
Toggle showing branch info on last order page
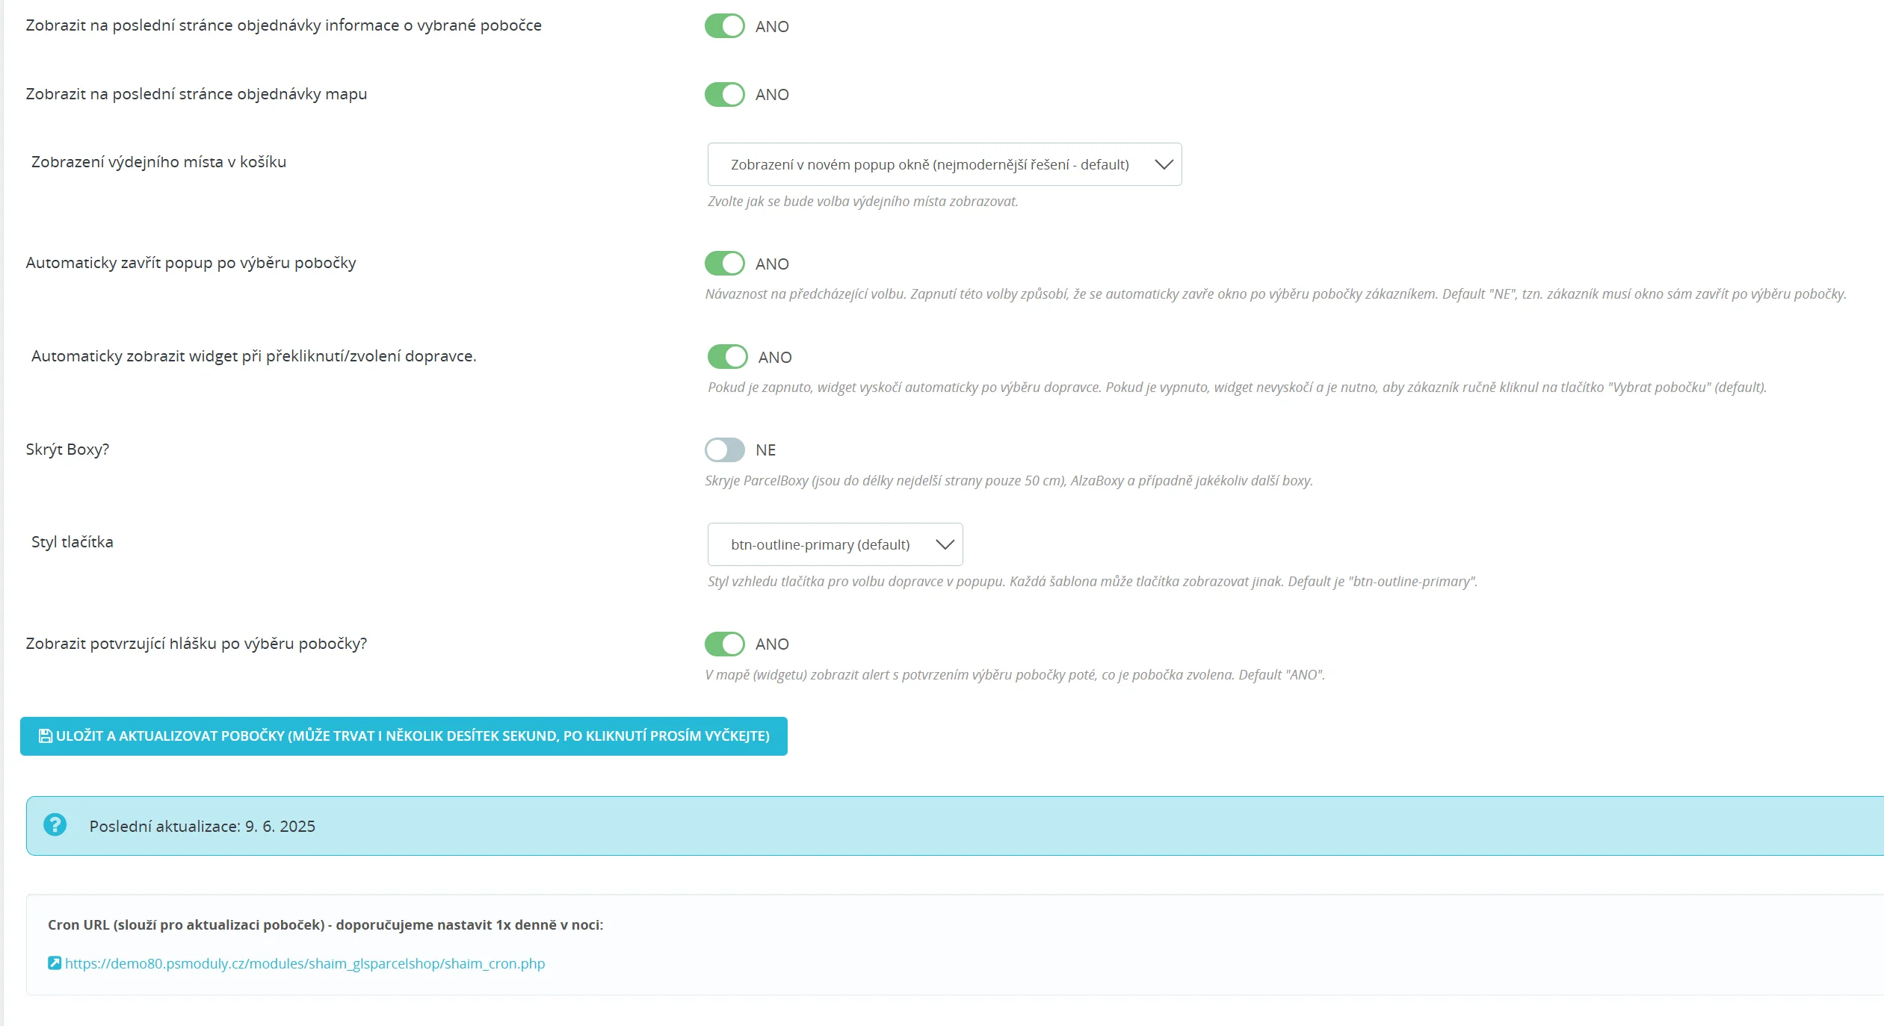click(x=724, y=26)
